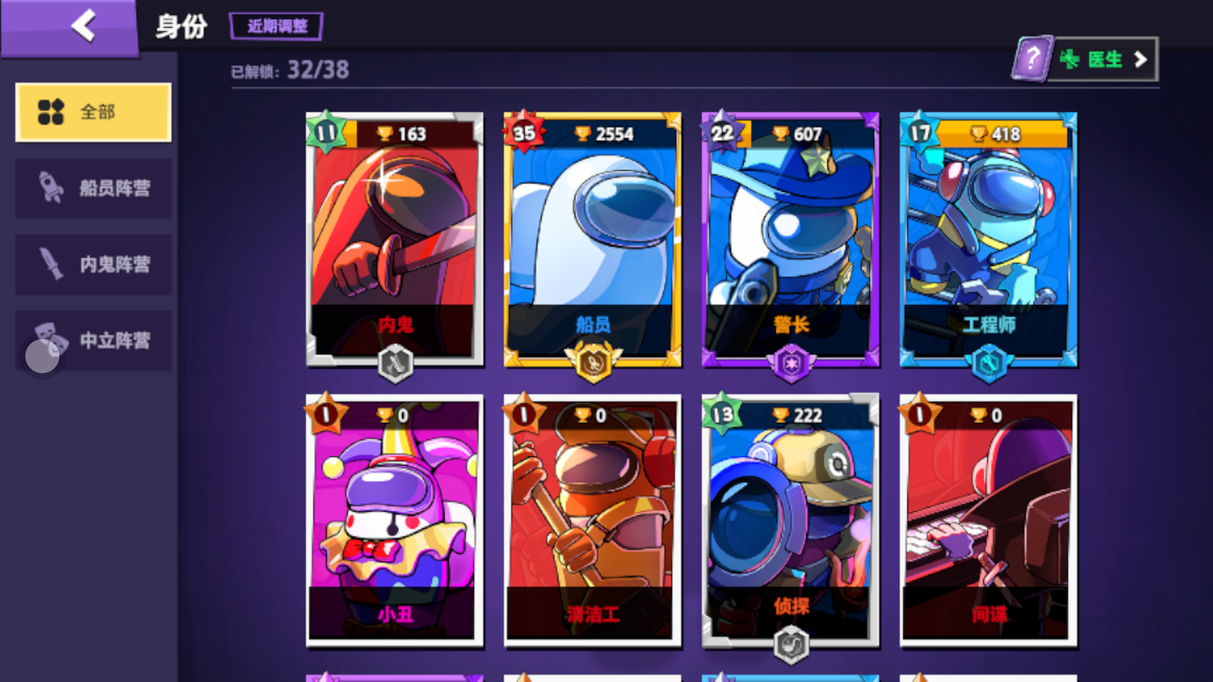This screenshot has width=1213, height=682.
Task: Tap the grey floating assistive circle
Action: tap(42, 356)
